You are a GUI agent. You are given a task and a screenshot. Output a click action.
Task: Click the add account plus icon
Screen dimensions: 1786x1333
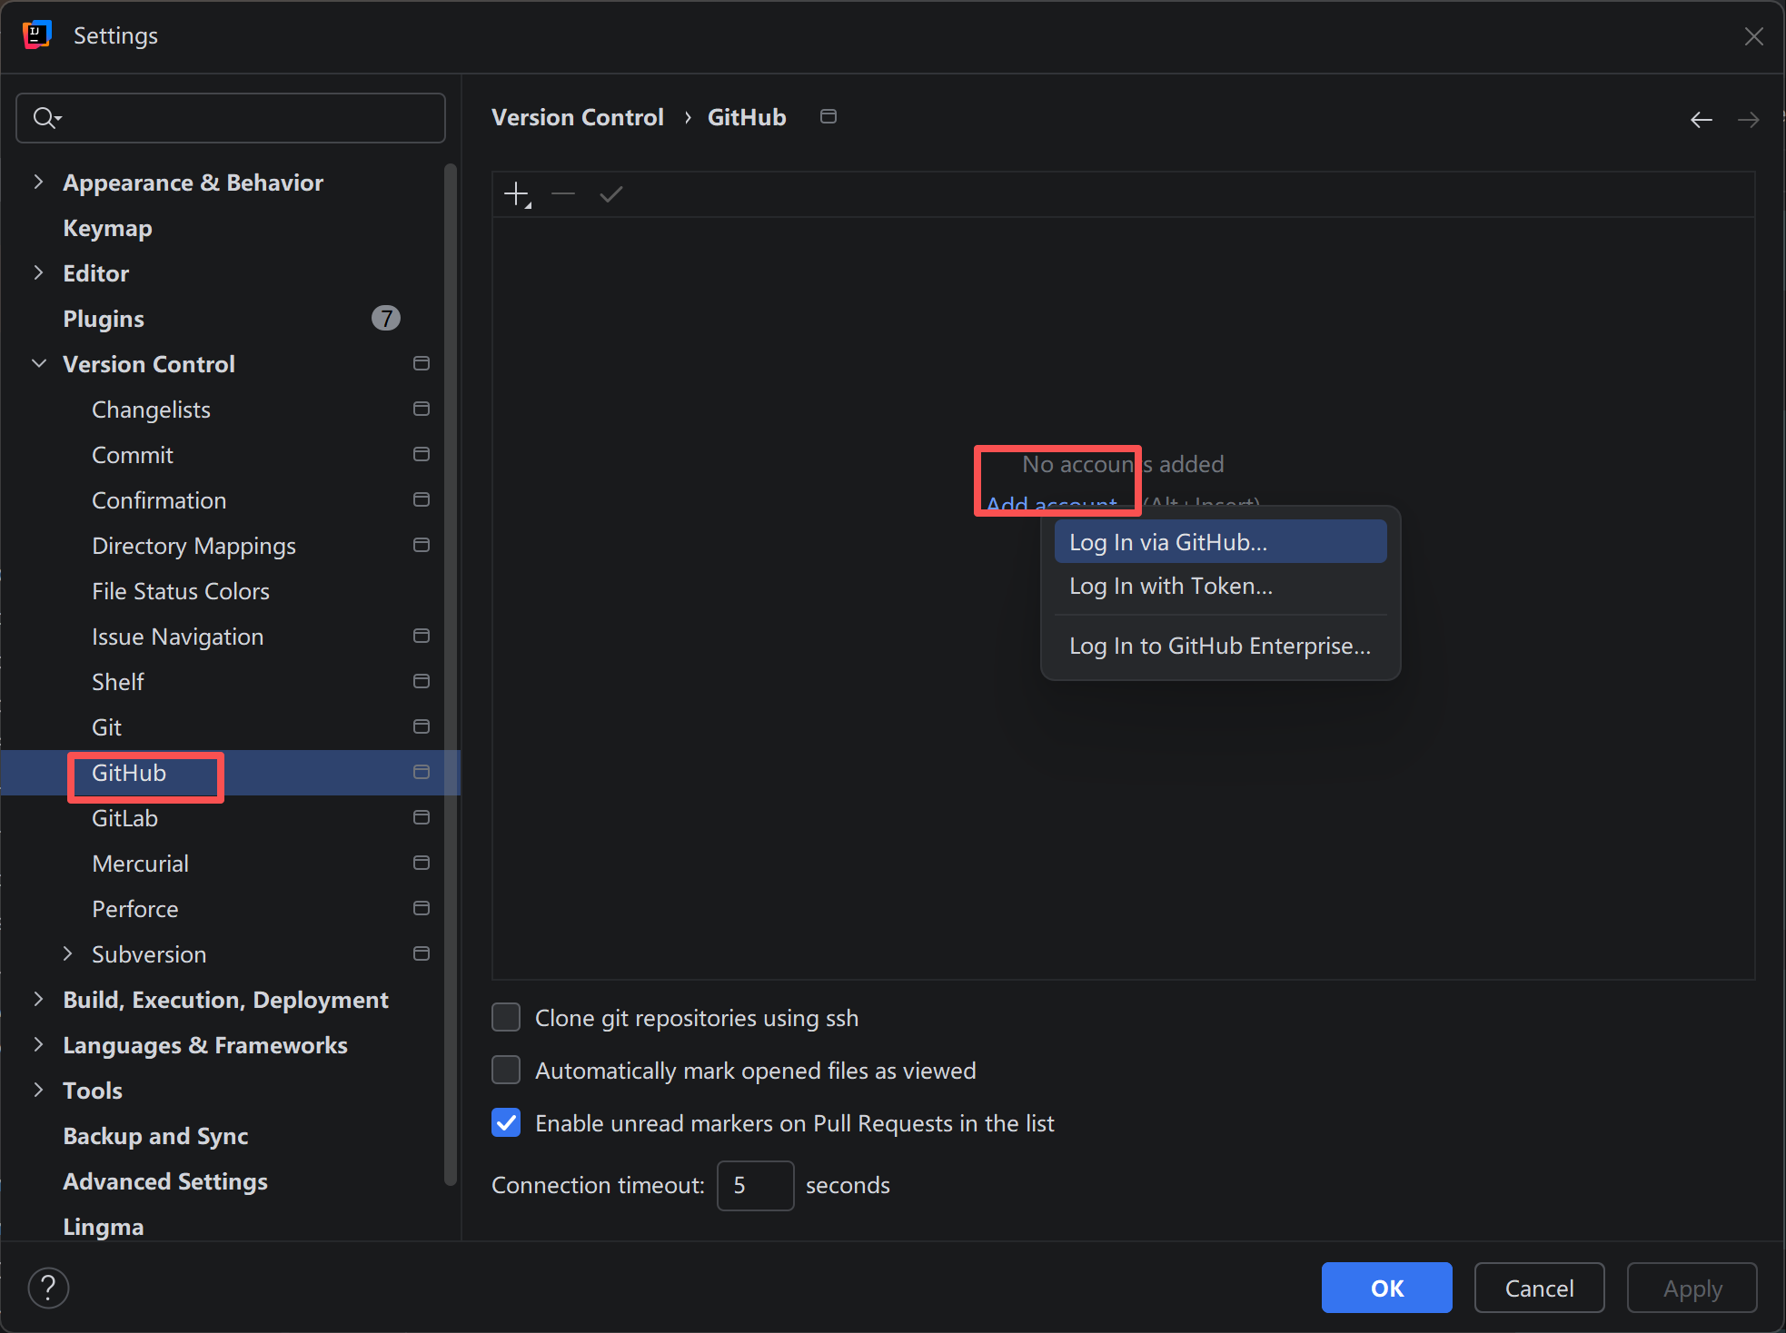[x=516, y=193]
